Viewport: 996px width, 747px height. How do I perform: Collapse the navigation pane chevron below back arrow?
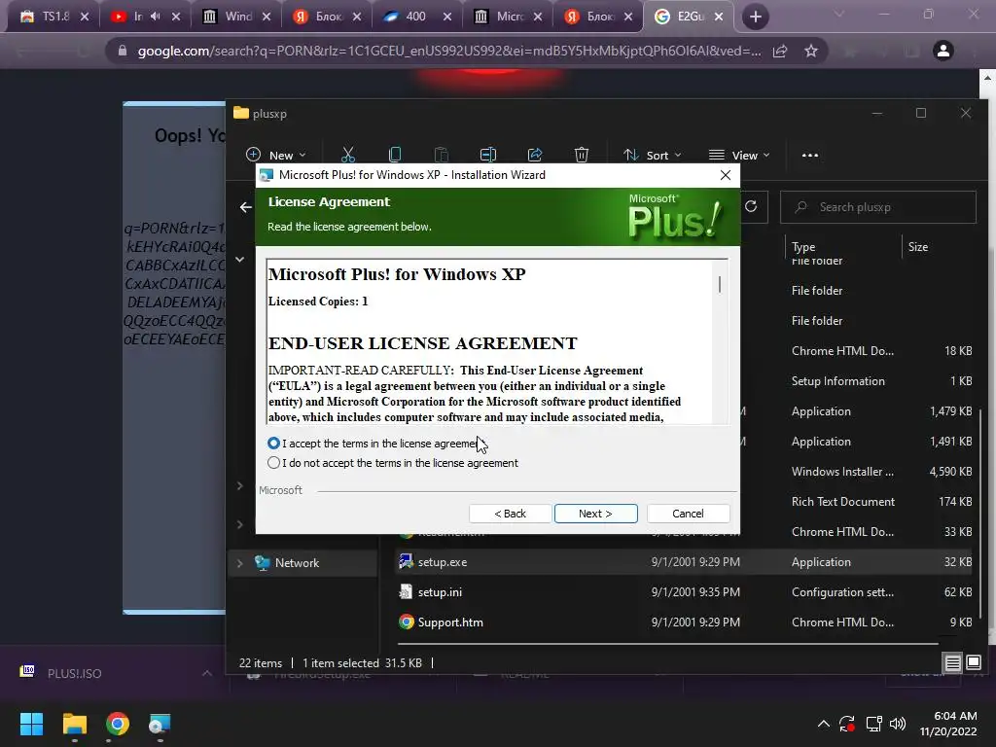(x=239, y=259)
